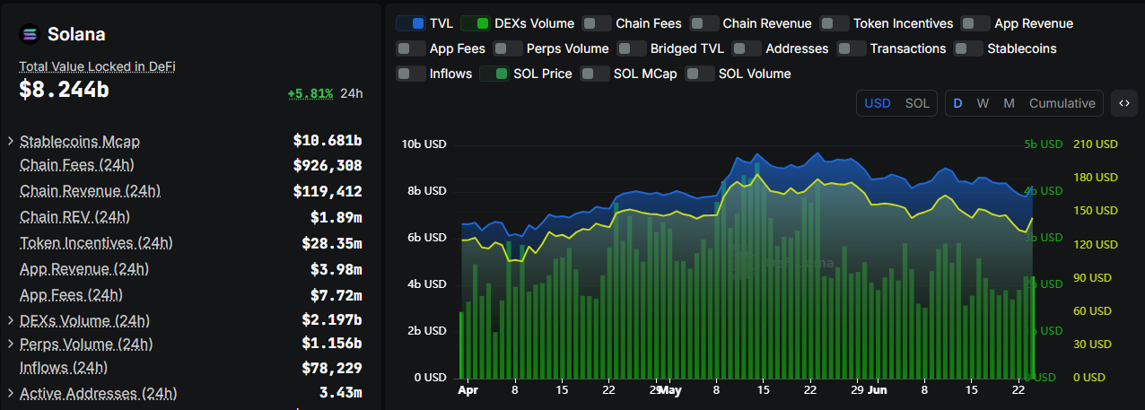Click the $1.89m chain REV value

[x=337, y=217]
